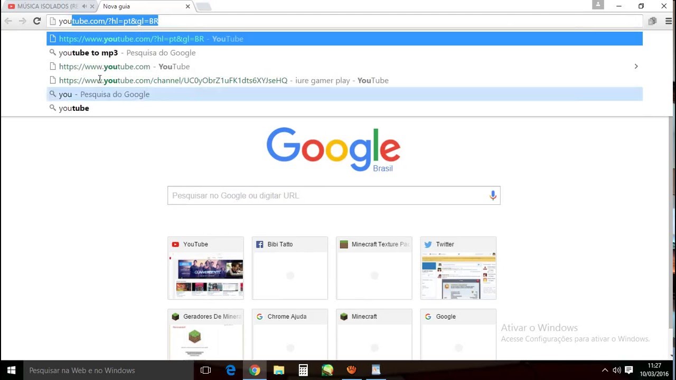Open Task View on the taskbar
Screen dimensions: 676x380
coord(205,370)
